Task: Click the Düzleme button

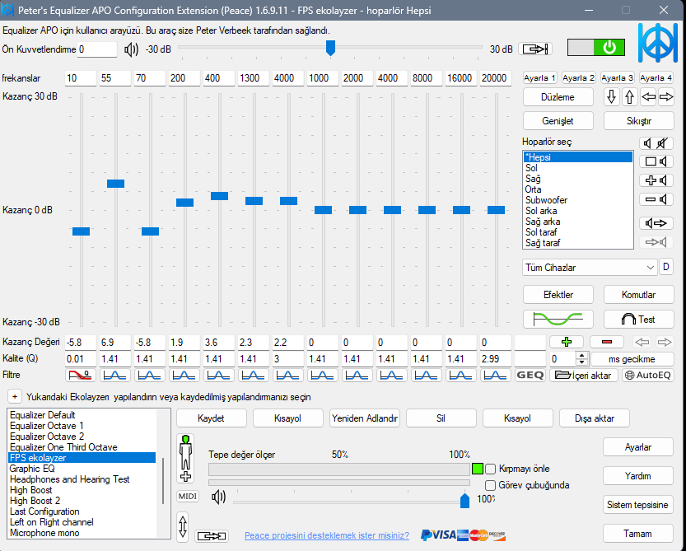Action: pyautogui.click(x=558, y=97)
